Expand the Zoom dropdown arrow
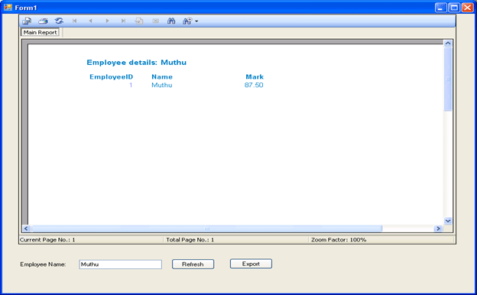 point(196,21)
